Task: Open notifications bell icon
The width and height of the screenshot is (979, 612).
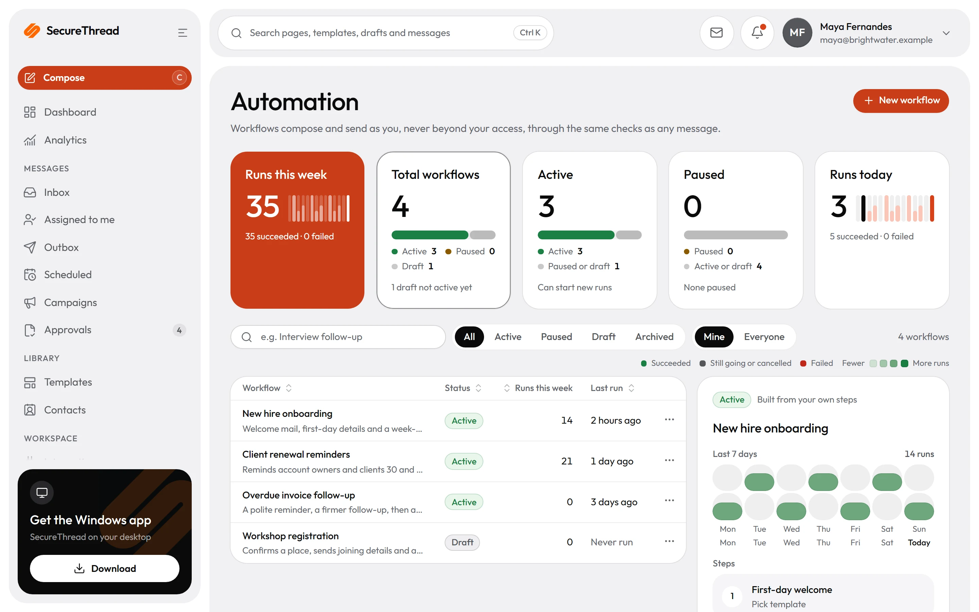Action: (x=757, y=33)
